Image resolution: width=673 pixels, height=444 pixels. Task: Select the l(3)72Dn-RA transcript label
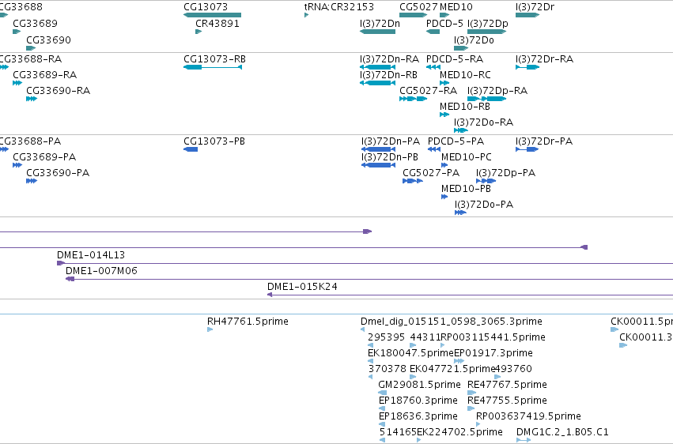coord(389,58)
